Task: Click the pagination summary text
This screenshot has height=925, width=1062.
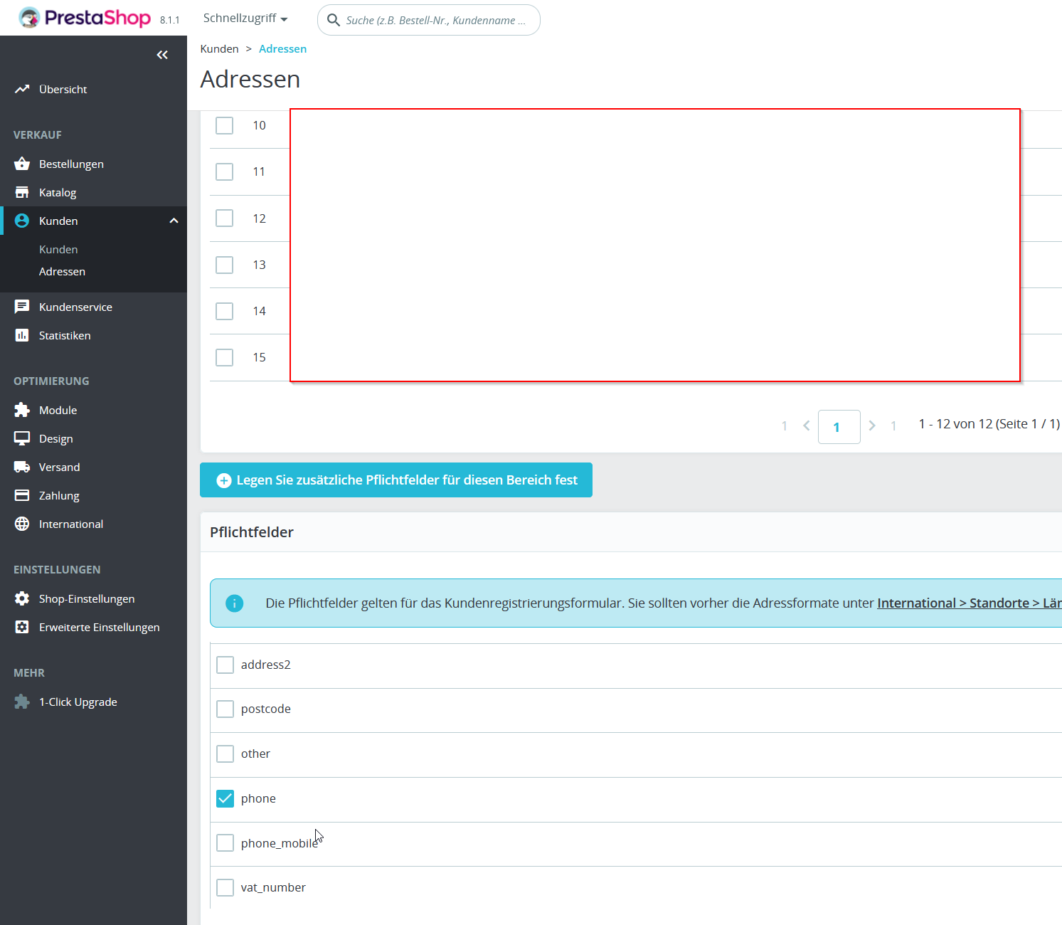Action: coord(989,424)
